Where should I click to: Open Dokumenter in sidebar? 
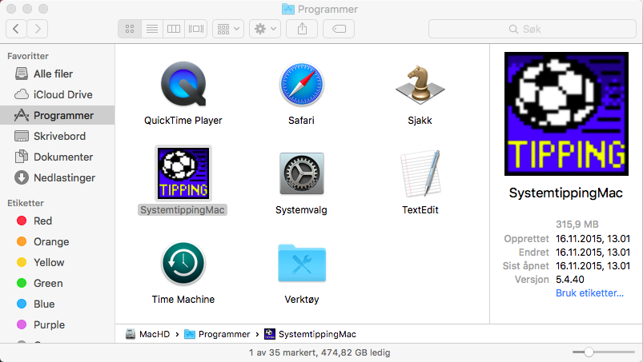click(x=58, y=157)
